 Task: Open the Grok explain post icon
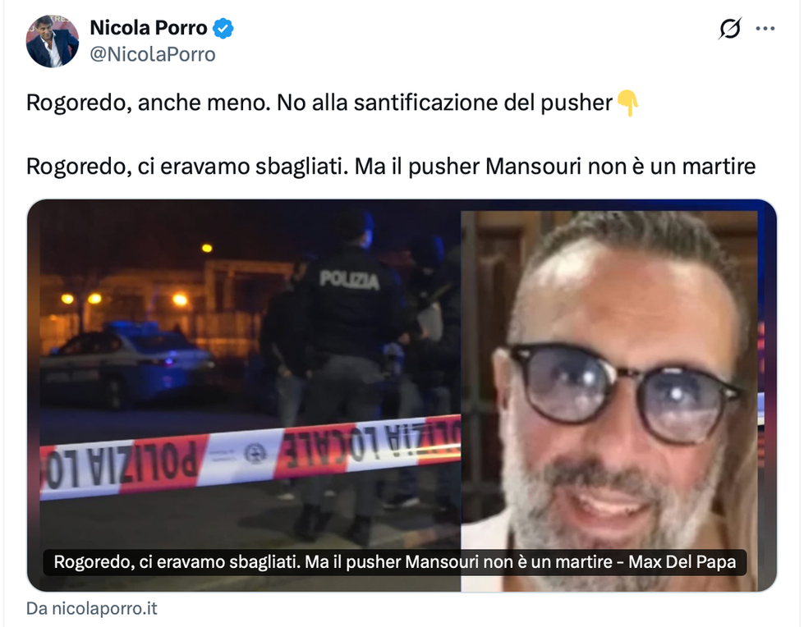[729, 28]
